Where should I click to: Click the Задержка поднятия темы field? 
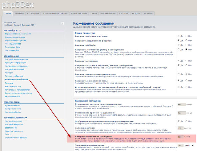pyautogui.click(x=181, y=145)
